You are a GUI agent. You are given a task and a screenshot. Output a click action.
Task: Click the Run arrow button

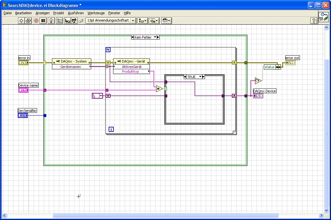(x=21, y=21)
